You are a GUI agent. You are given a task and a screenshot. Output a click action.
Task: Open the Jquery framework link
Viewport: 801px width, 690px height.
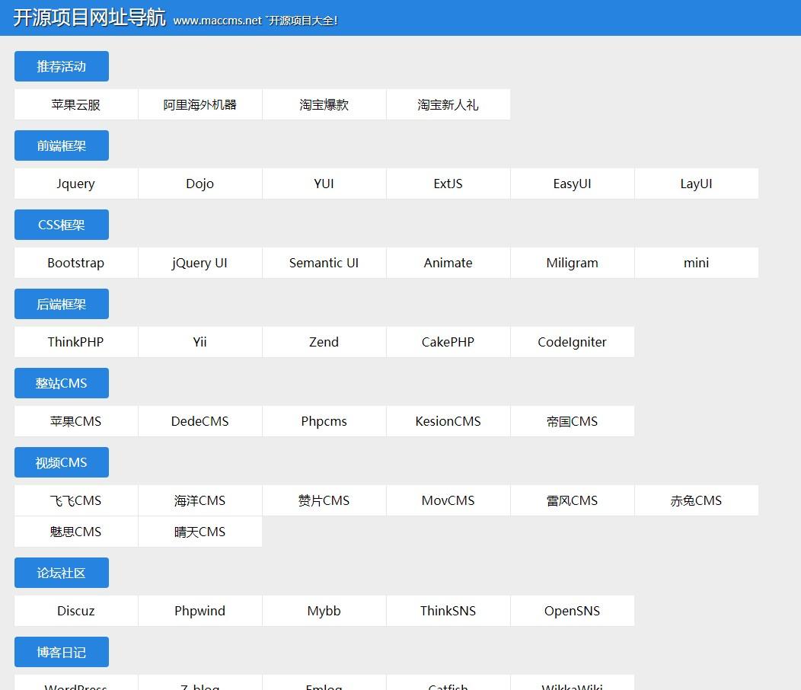tap(76, 184)
